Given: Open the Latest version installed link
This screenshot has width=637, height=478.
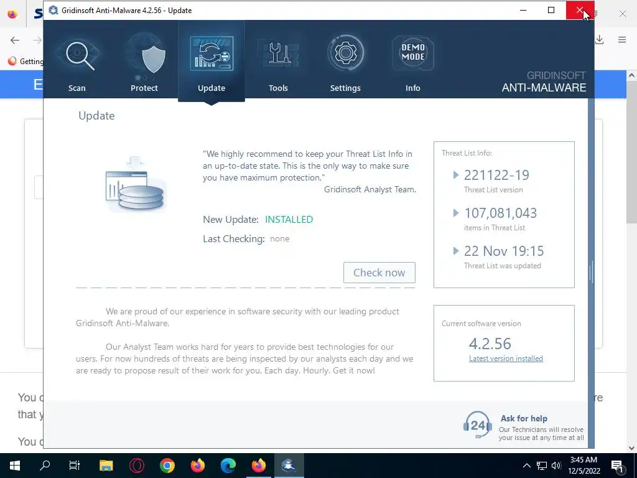Looking at the screenshot, I should pyautogui.click(x=506, y=358).
